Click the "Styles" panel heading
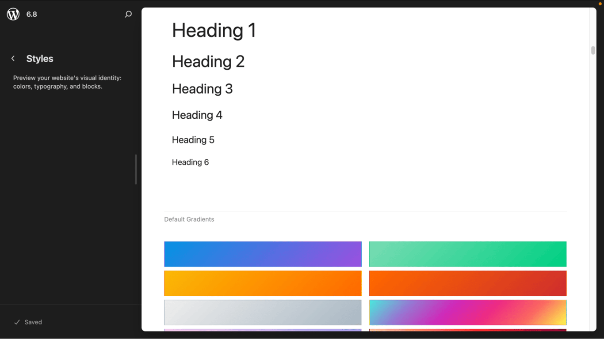The height and width of the screenshot is (339, 604). click(x=40, y=58)
